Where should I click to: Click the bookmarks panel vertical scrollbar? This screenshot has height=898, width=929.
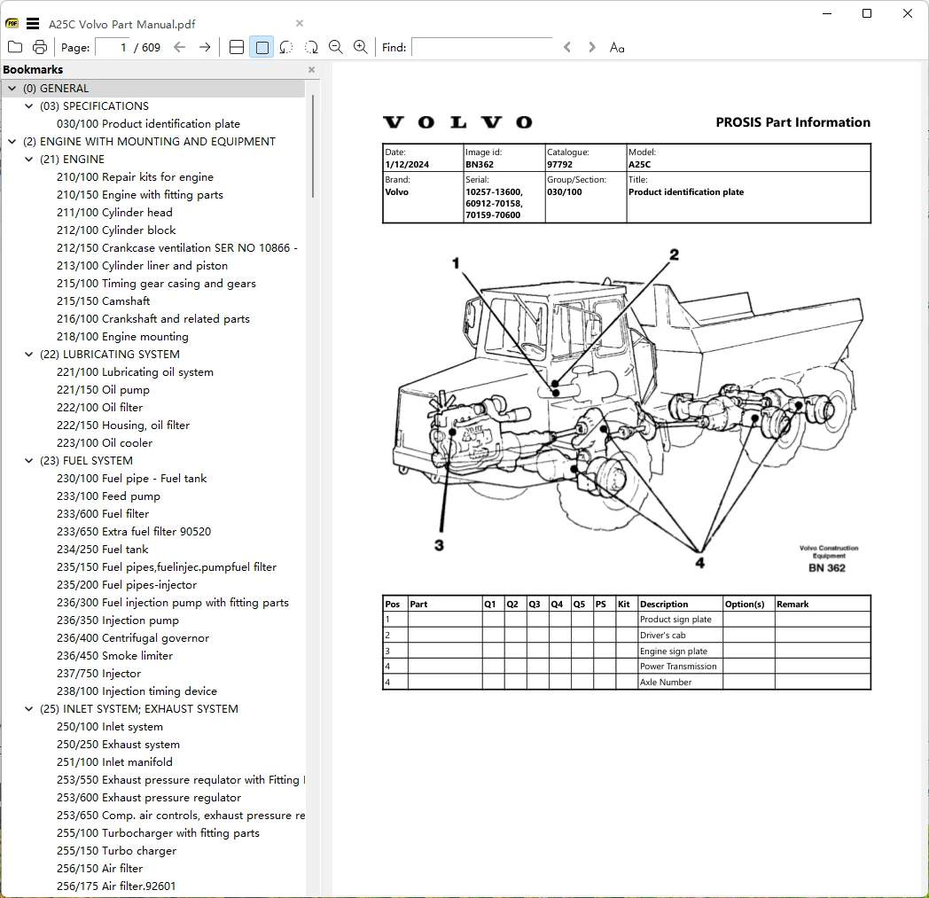(x=313, y=146)
